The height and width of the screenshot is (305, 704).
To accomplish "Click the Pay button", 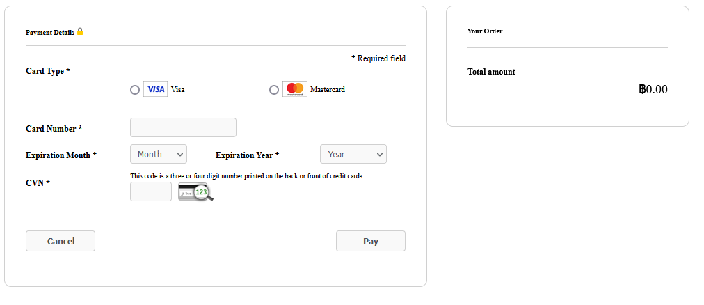I will [371, 241].
